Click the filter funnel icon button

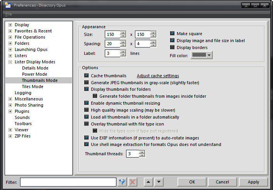point(122,182)
